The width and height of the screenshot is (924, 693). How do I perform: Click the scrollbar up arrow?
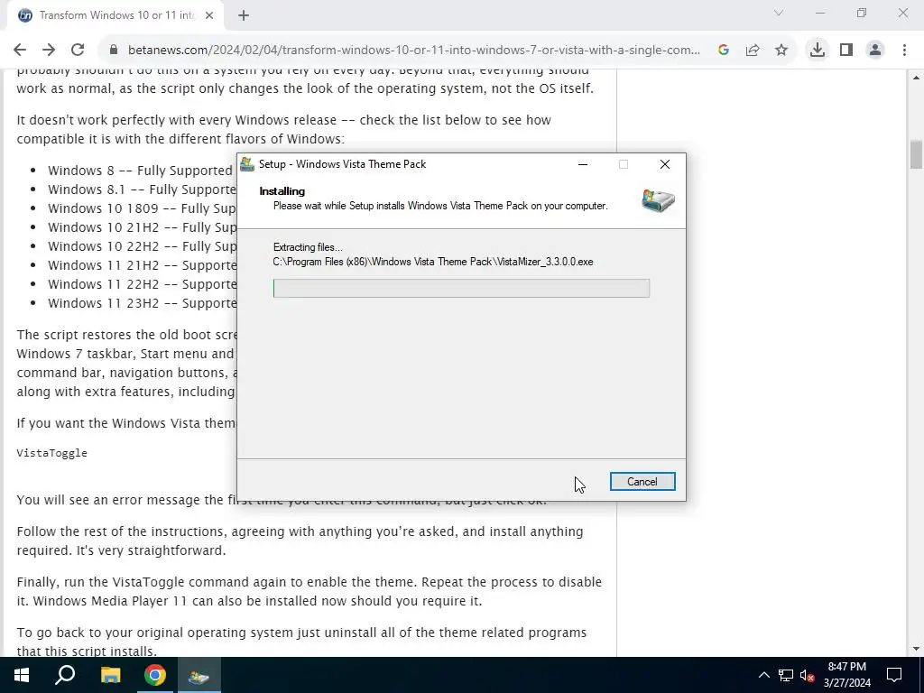[917, 78]
